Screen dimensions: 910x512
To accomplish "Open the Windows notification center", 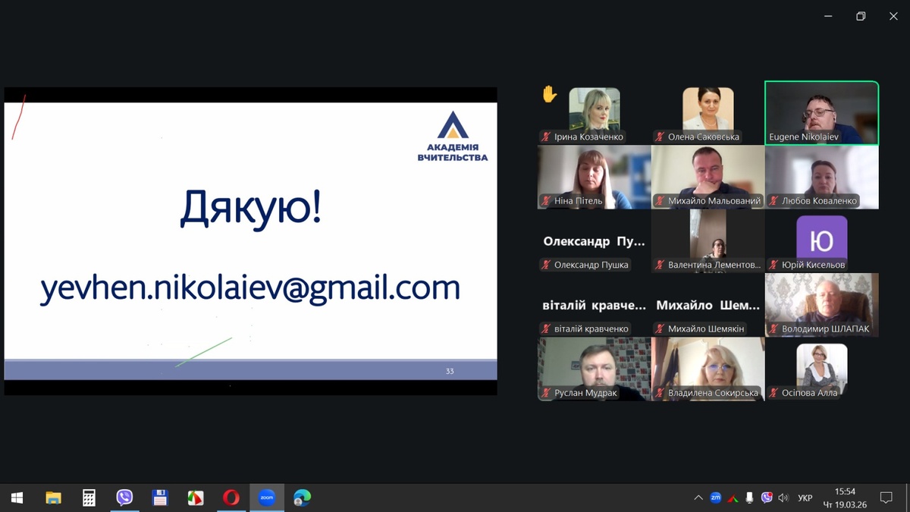I will (885, 498).
